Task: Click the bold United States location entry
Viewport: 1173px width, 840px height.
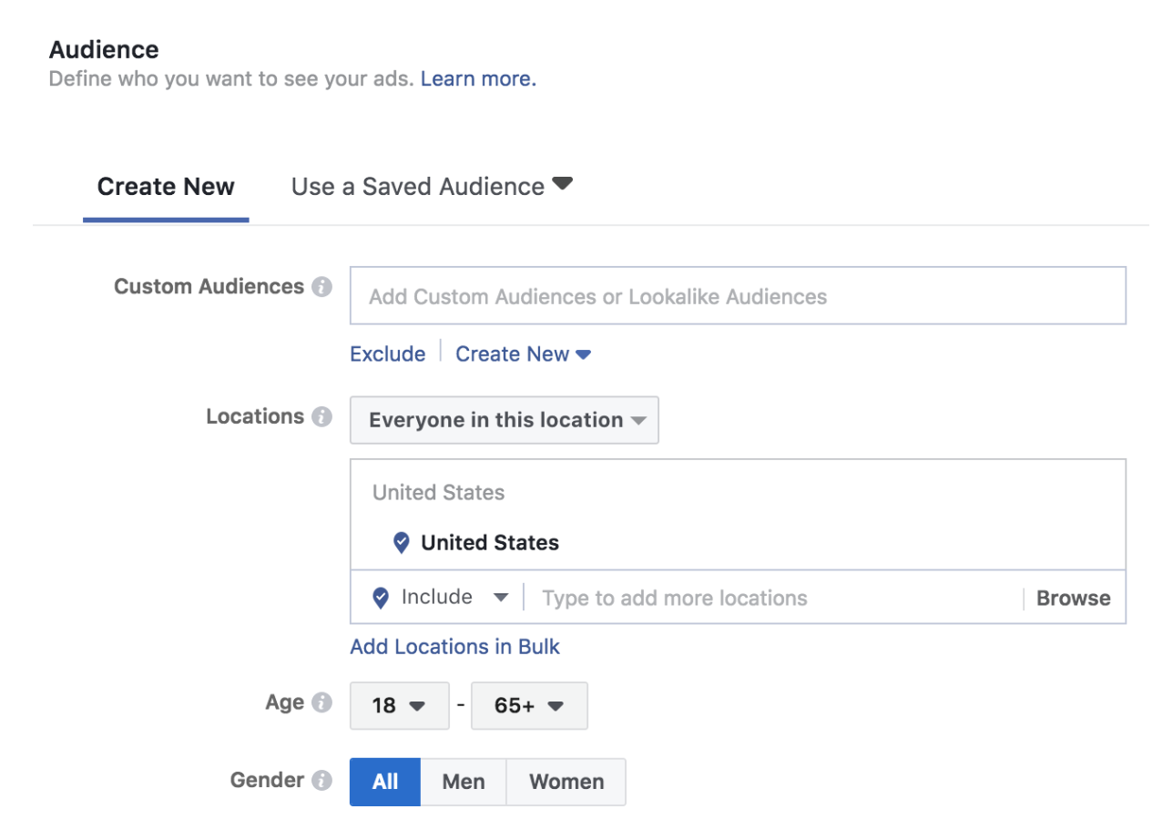Action: (x=490, y=543)
